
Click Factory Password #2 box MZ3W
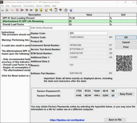pyautogui.click(x=88, y=95)
